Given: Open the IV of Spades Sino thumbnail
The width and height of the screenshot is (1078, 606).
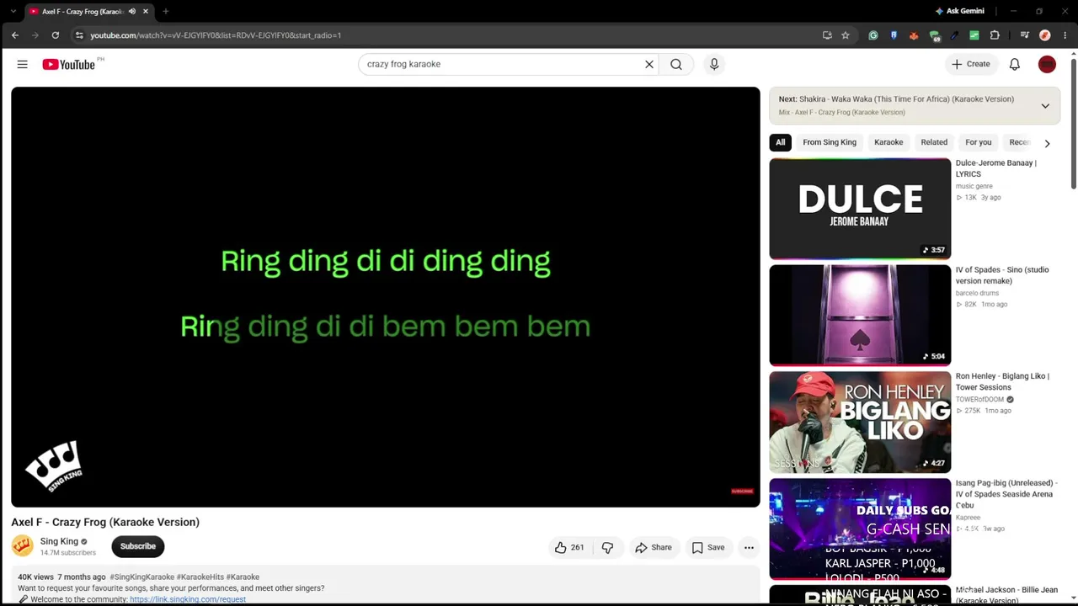Looking at the screenshot, I should [x=860, y=315].
